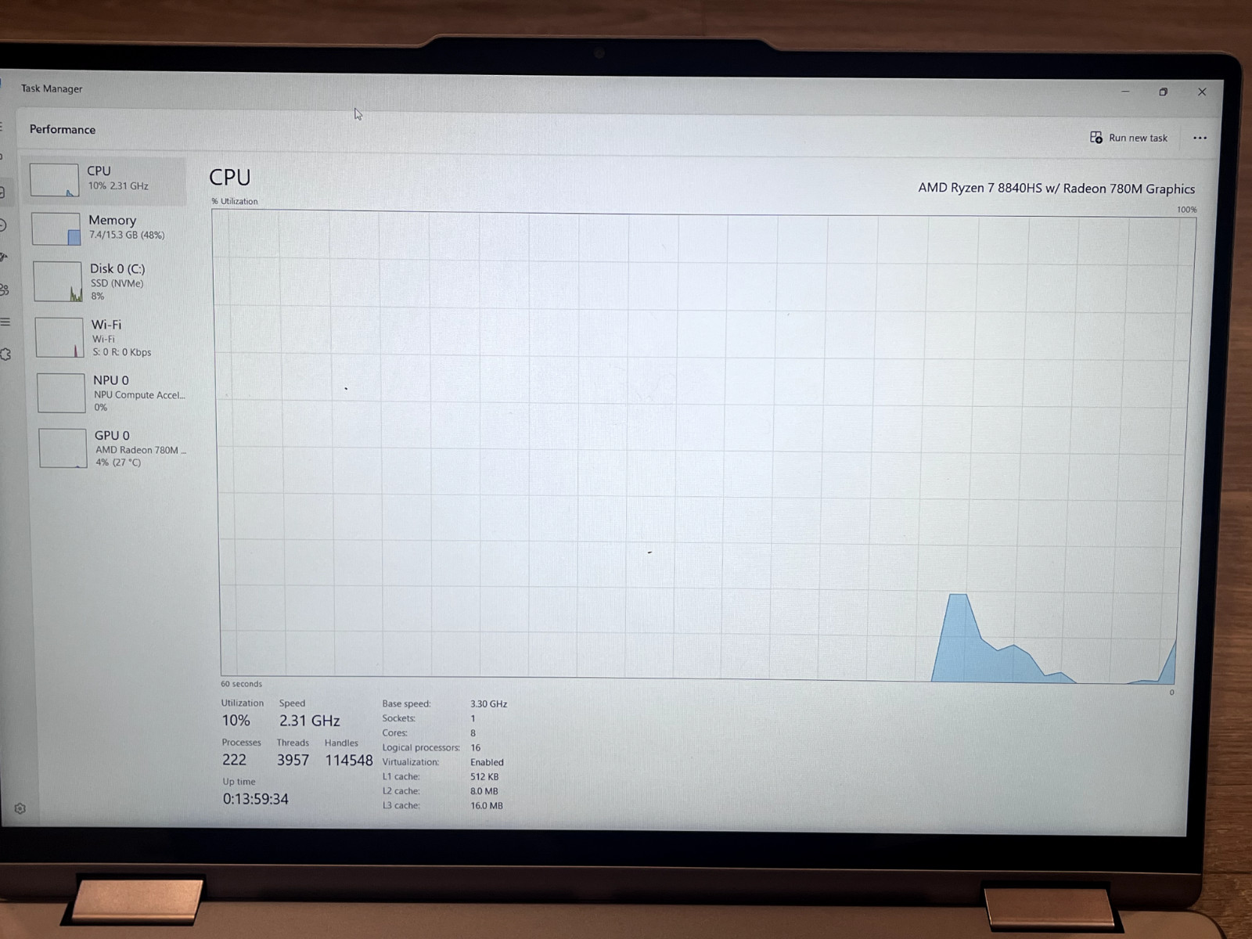The image size is (1252, 939).
Task: Click the Speed 2.31 GHz value
Action: click(309, 721)
